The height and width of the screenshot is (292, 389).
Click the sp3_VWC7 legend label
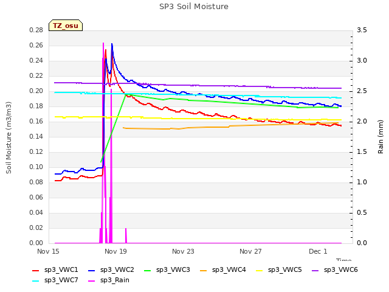pos(61,280)
